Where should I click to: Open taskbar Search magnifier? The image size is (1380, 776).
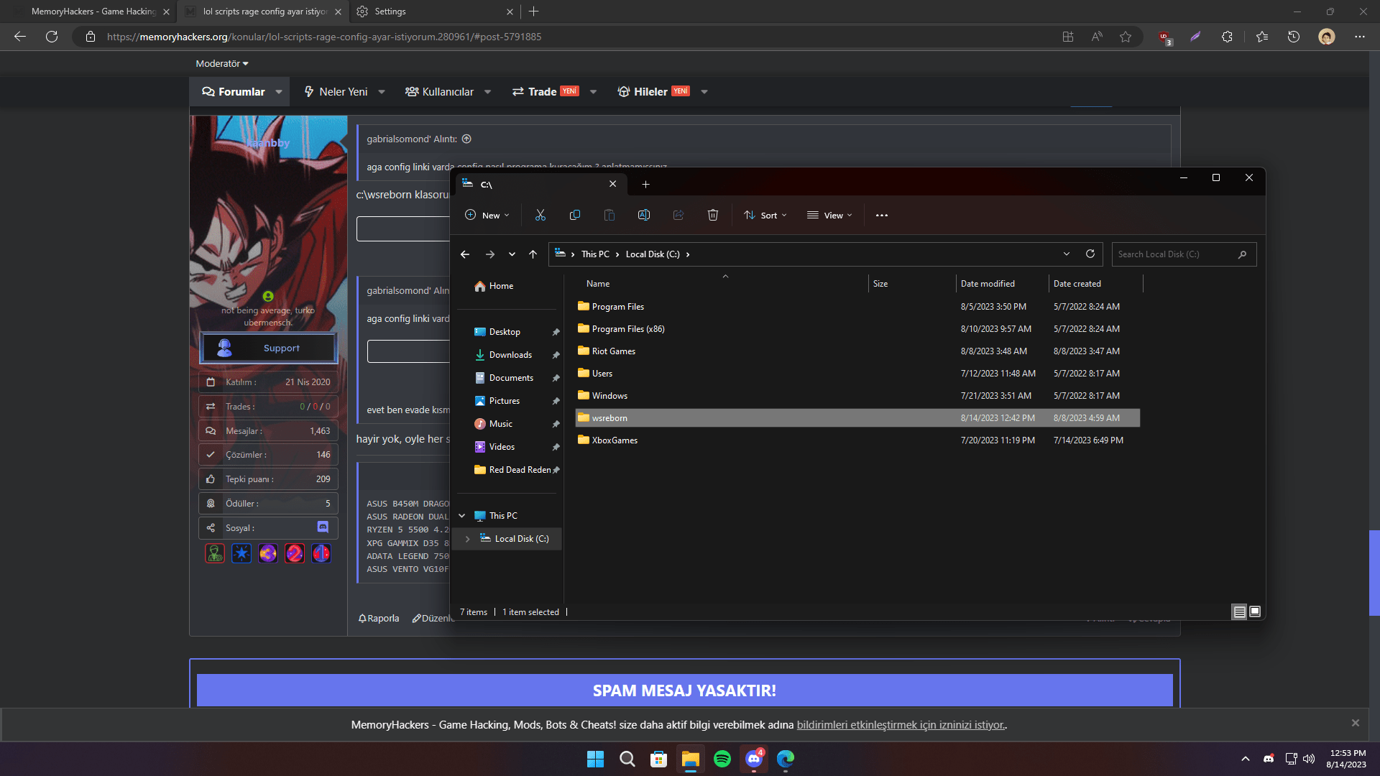[627, 759]
